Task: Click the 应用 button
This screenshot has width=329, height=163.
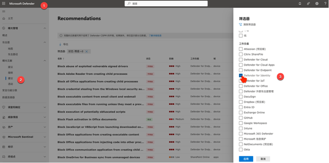Action: click(x=246, y=159)
